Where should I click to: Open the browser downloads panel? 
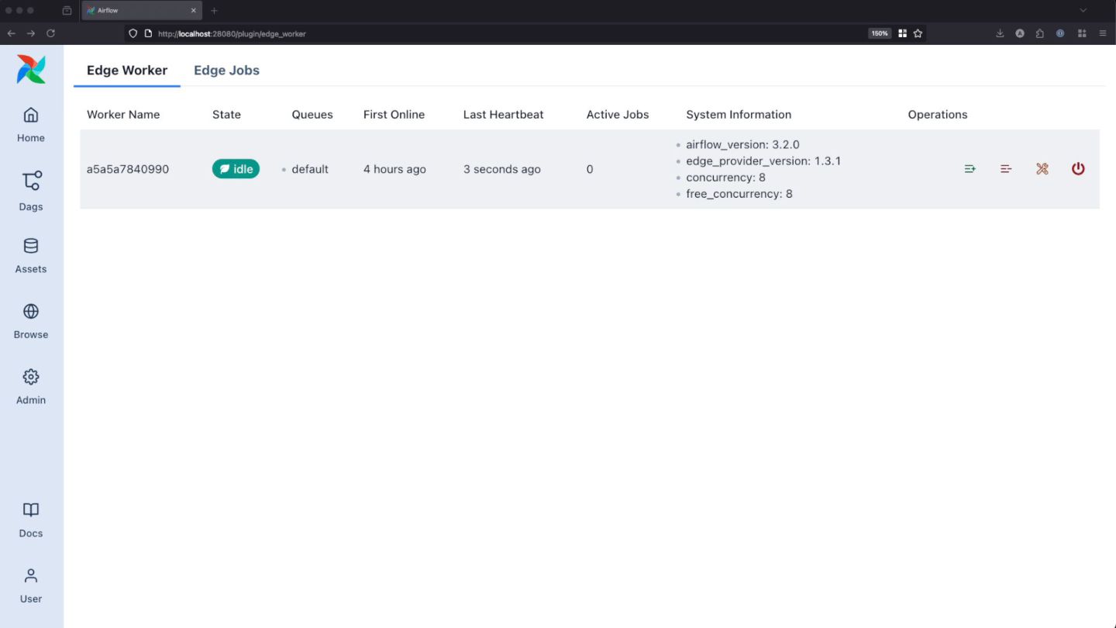coord(1000,33)
